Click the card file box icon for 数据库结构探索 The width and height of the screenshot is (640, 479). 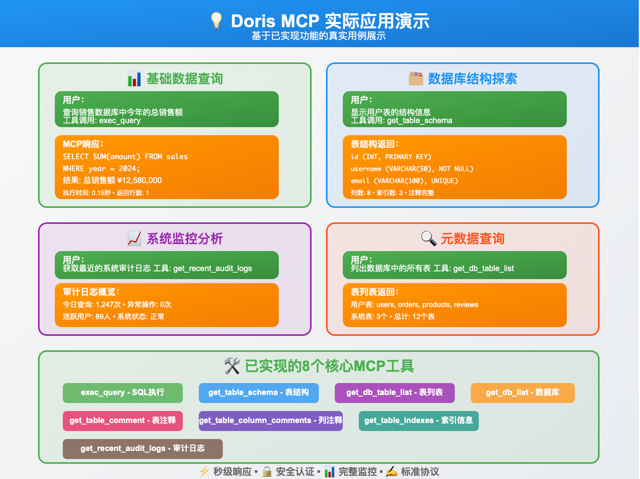(x=415, y=78)
